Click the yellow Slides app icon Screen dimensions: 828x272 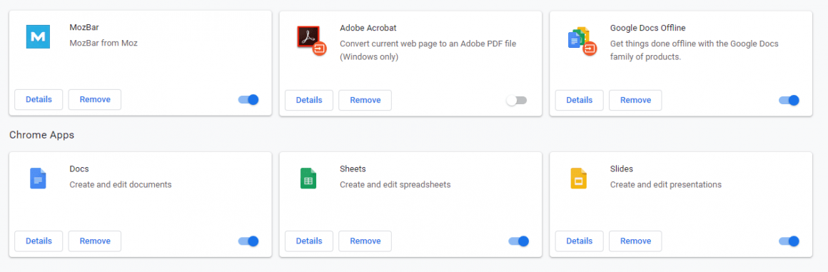[579, 178]
